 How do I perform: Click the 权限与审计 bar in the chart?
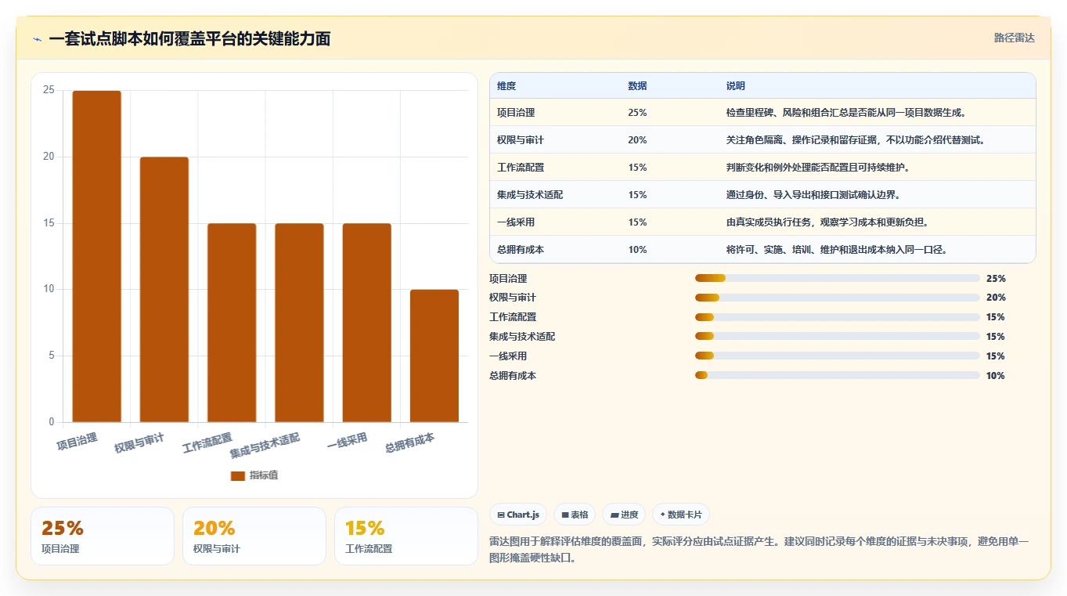click(x=164, y=290)
